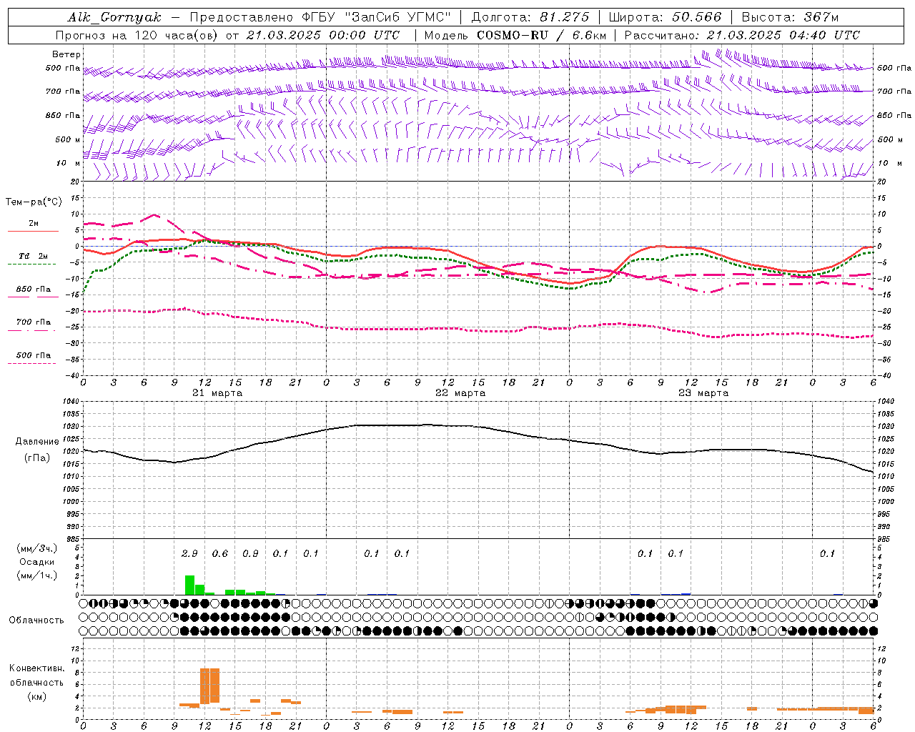Select the provider text 'Предоставлено ФГБУ "ЗапСиб УГМС"'
Image resolution: width=915 pixels, height=732 pixels.
click(x=320, y=17)
